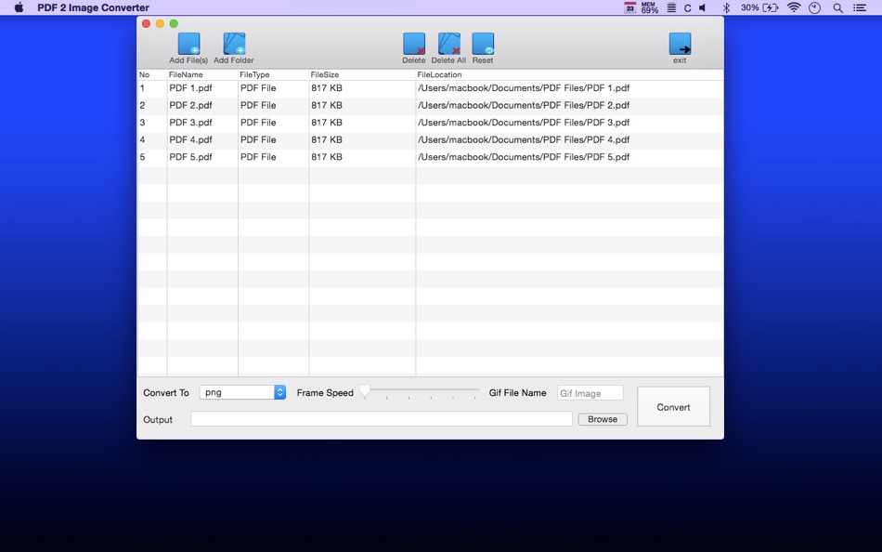Open the Convert To format dropdown
882x552 pixels.
click(x=242, y=392)
